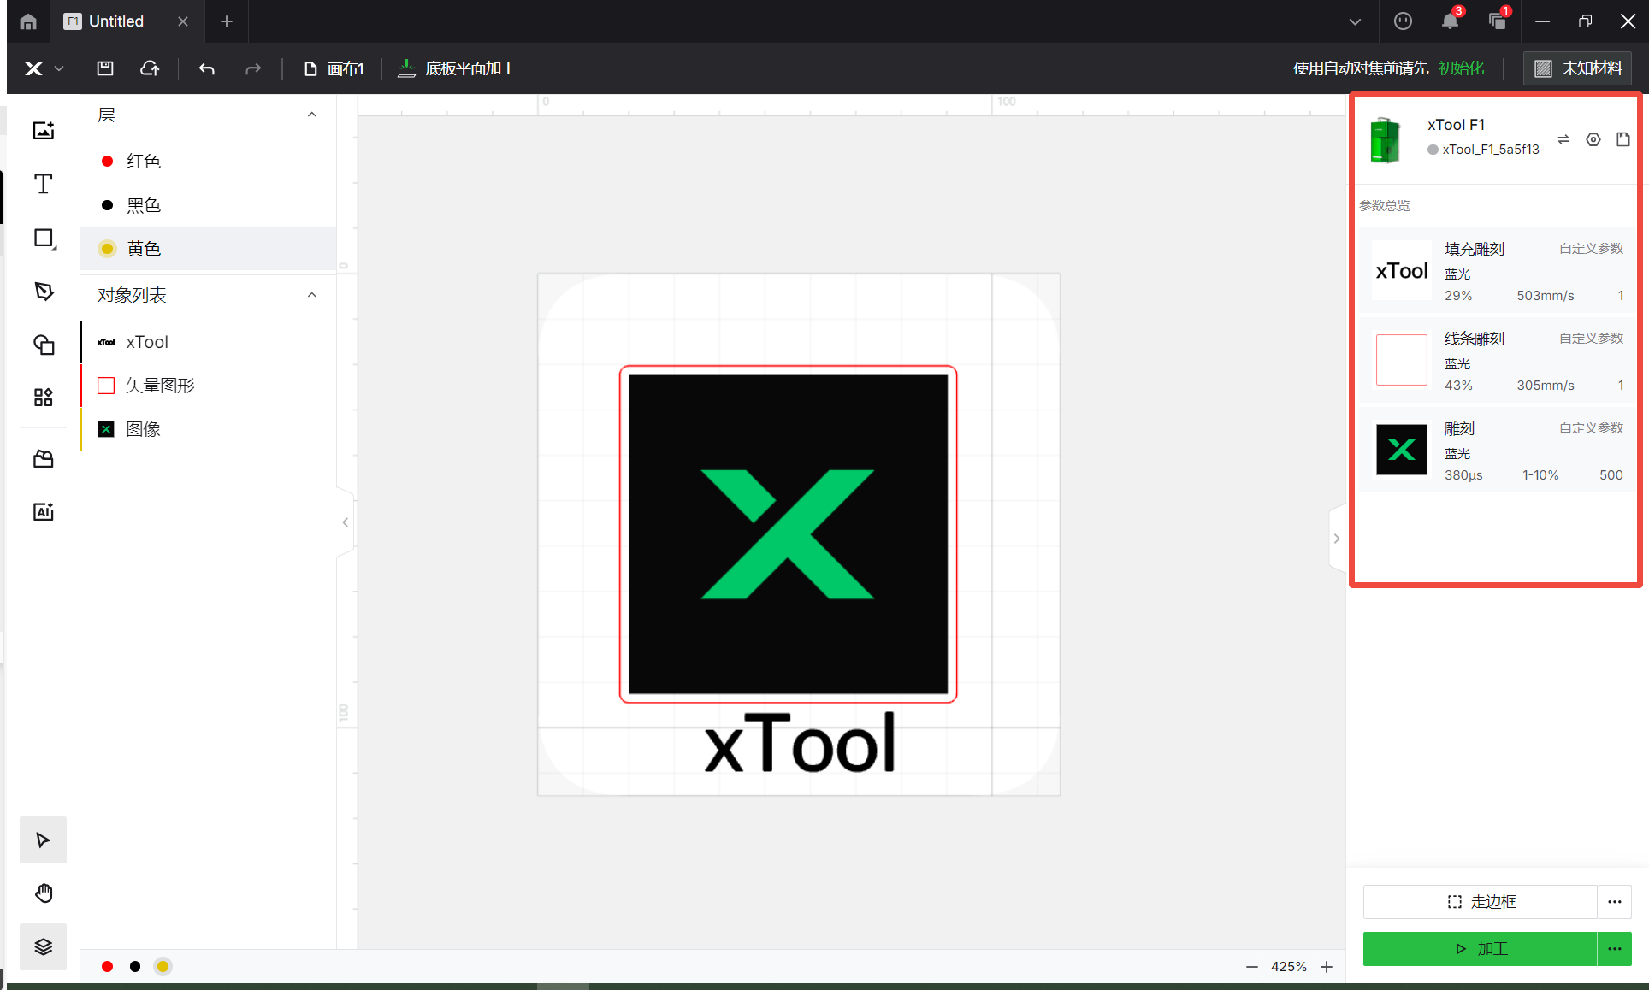The width and height of the screenshot is (1649, 990).
Task: Click the xTool F1 device thumbnail
Action: [x=1386, y=139]
